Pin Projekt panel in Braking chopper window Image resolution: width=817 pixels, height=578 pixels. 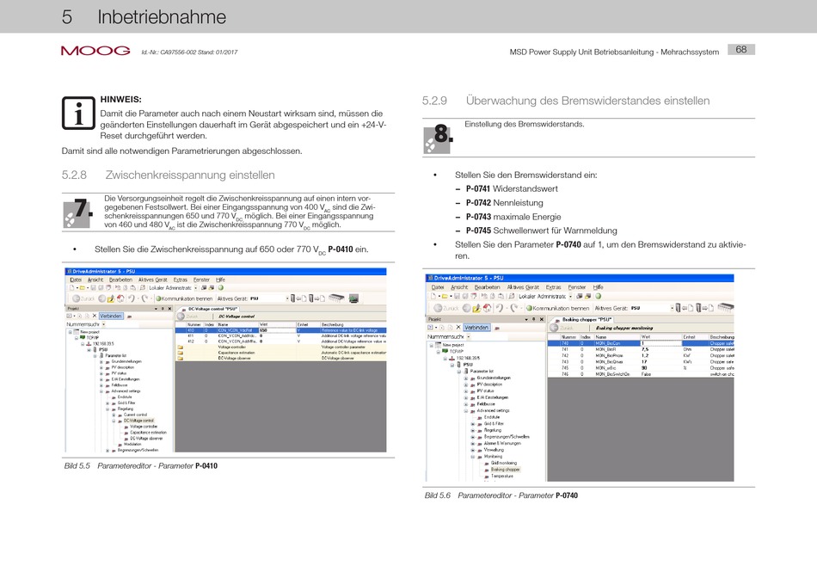[533, 319]
